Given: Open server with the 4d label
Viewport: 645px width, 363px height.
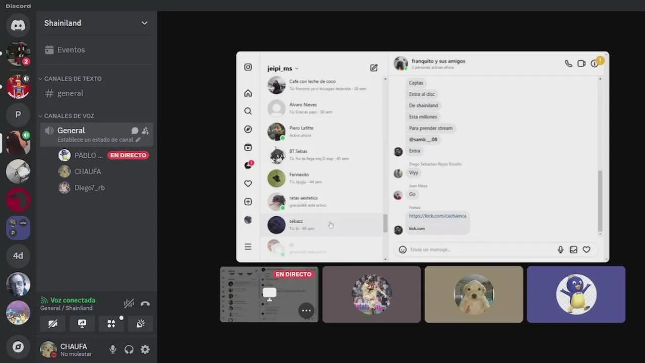Looking at the screenshot, I should pyautogui.click(x=18, y=256).
